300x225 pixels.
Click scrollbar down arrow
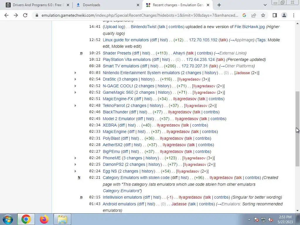(297, 211)
